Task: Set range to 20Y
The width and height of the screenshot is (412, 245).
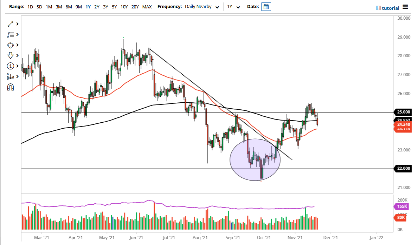Action: (135, 7)
